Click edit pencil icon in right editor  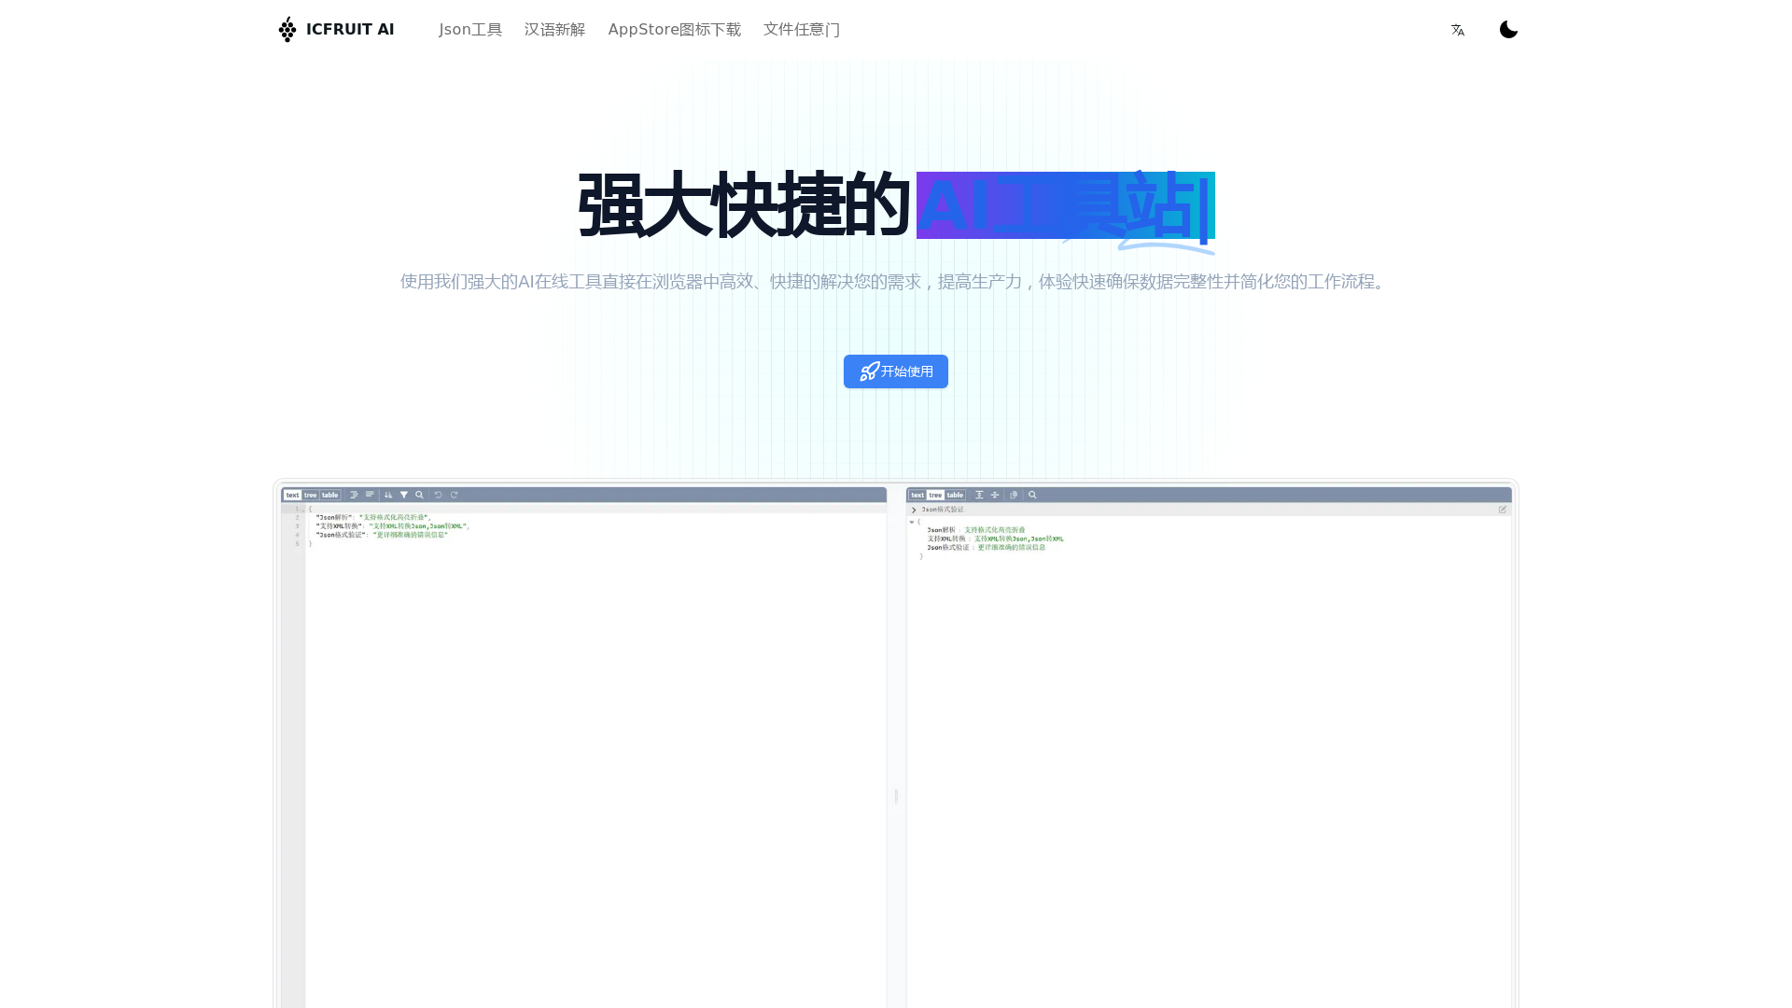(x=1503, y=510)
